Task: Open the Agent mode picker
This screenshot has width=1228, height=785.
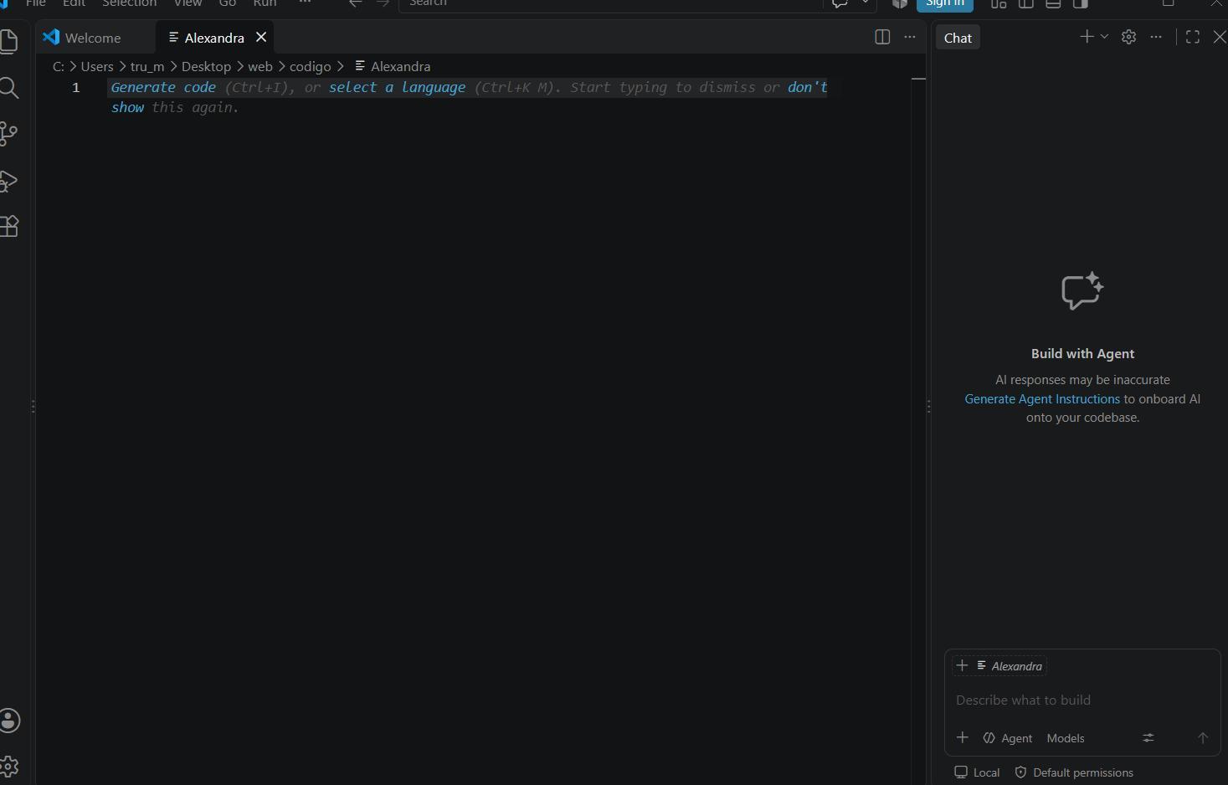Action: [x=1008, y=738]
